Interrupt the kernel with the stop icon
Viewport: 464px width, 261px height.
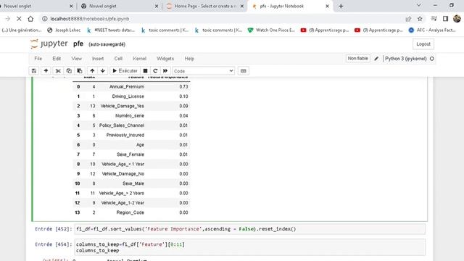click(145, 71)
